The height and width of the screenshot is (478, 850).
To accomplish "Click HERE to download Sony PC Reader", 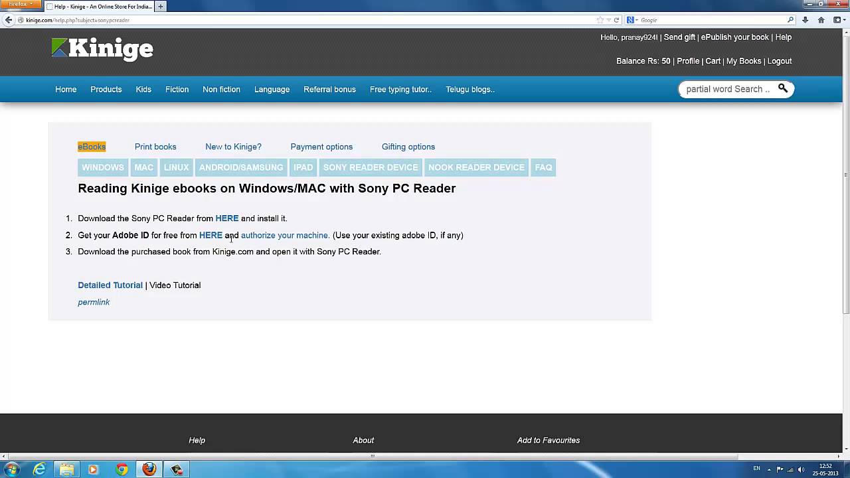I will click(x=227, y=218).
